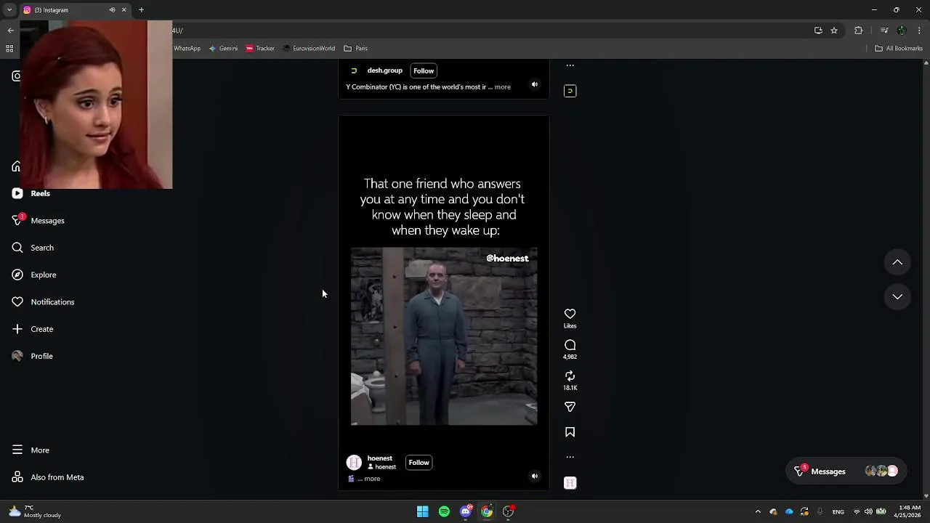Open the Paris bookmarks folder

[x=356, y=49]
